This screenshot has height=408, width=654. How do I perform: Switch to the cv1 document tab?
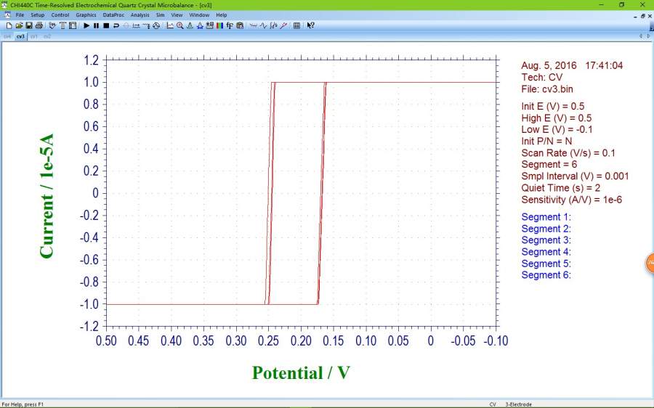point(33,37)
